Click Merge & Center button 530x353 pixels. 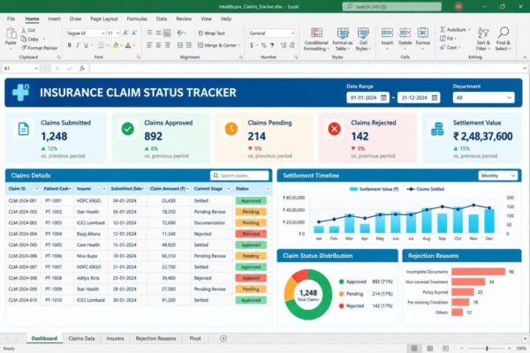219,45
